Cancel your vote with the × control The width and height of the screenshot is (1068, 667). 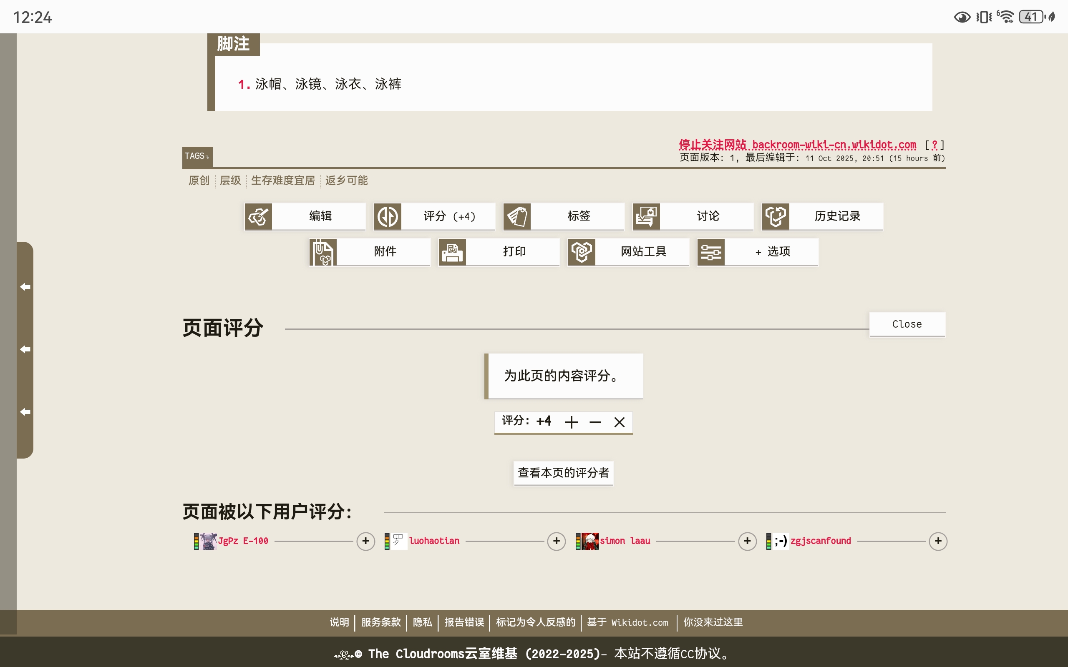click(x=619, y=422)
